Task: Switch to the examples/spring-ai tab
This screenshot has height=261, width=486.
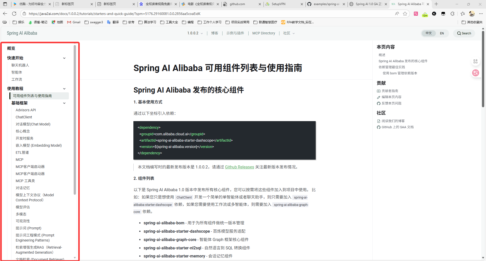Action: [326, 4]
